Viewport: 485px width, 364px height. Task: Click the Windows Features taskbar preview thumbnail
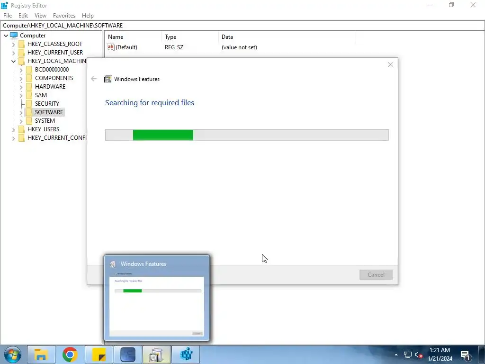coord(157,298)
